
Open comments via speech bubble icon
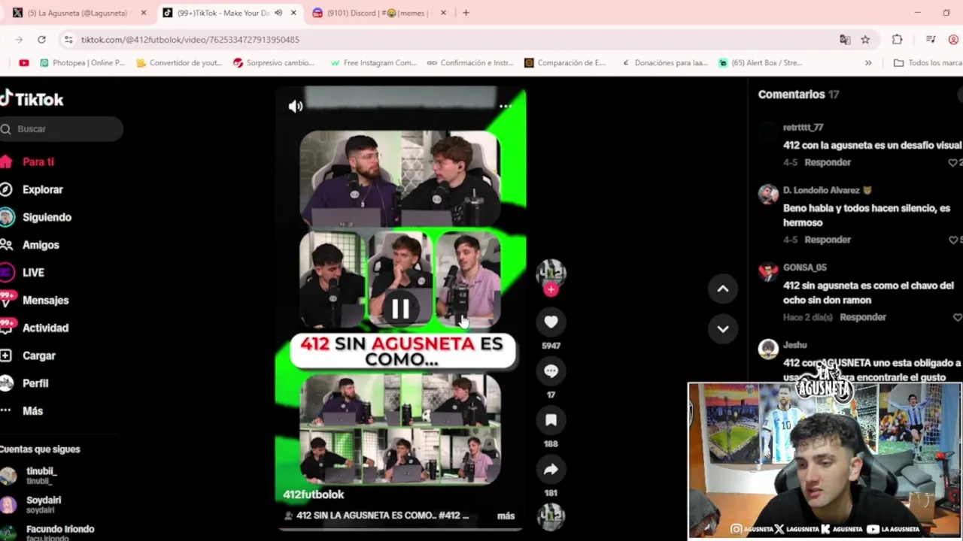[x=551, y=371]
